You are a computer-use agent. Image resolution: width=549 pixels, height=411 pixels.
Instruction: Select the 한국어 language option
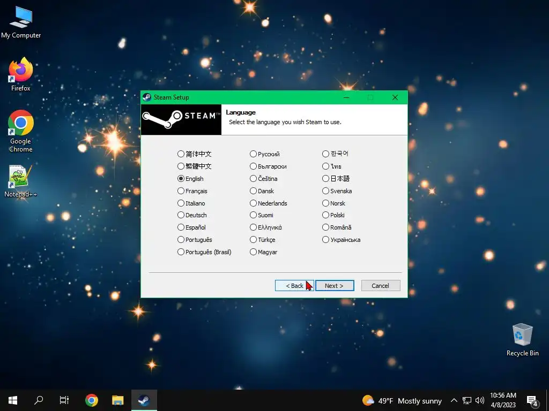click(335, 154)
